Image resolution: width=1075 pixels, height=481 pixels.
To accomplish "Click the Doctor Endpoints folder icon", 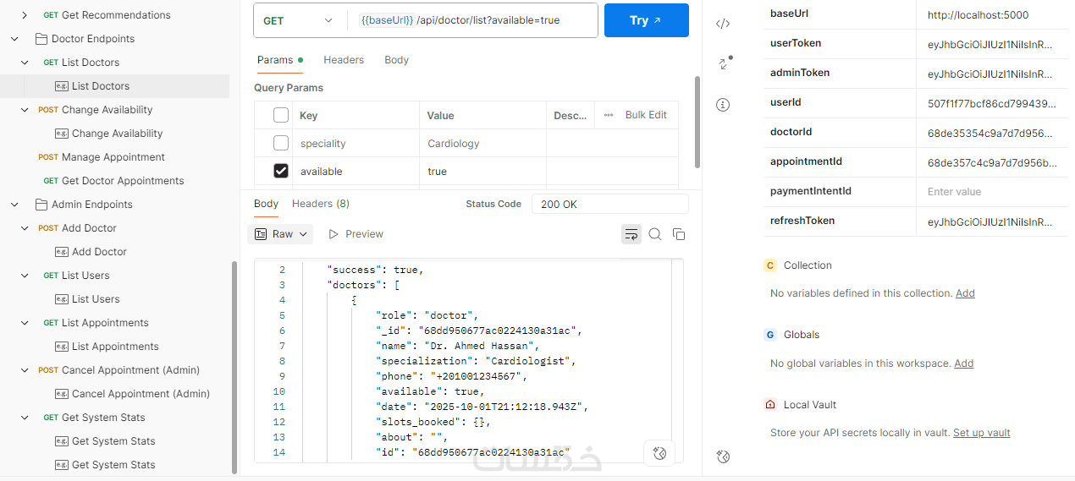I will [41, 39].
